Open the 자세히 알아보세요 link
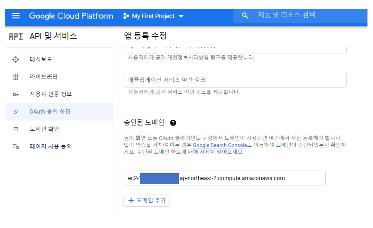The height and width of the screenshot is (228, 373). point(221,152)
